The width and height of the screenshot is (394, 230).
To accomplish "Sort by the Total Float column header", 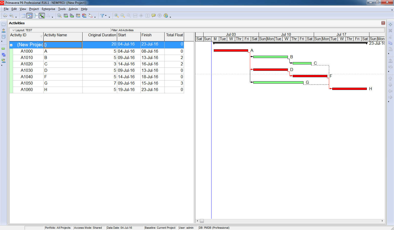I will click(x=174, y=35).
